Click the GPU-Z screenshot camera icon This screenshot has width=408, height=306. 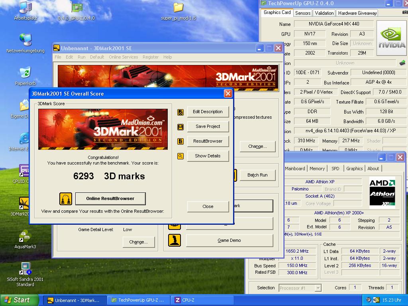[405, 13]
